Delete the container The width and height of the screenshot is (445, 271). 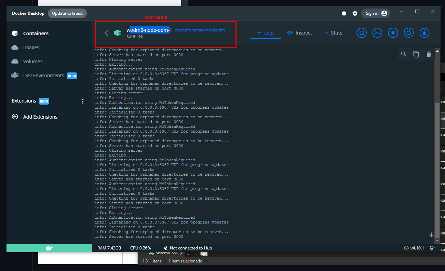[x=424, y=32]
